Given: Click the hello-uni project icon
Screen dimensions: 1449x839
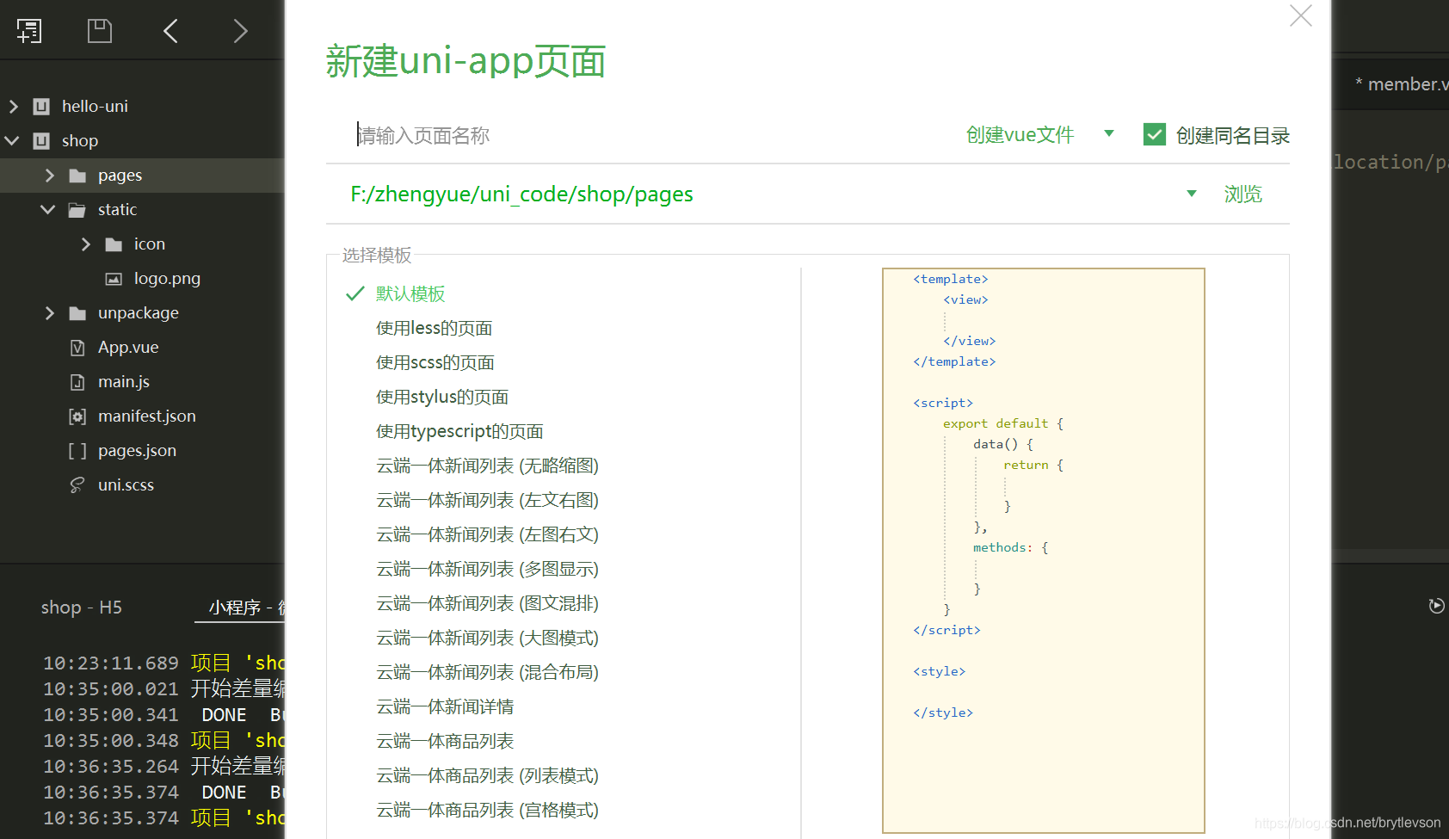Looking at the screenshot, I should point(41,107).
